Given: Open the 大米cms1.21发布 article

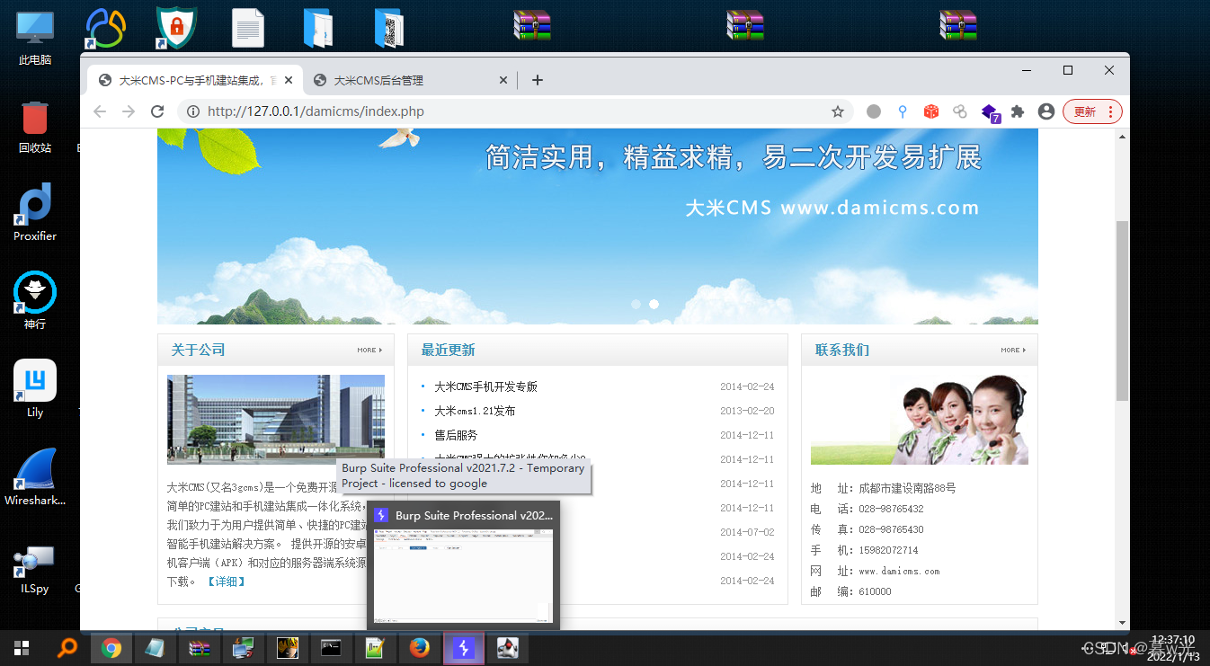Looking at the screenshot, I should [x=475, y=411].
